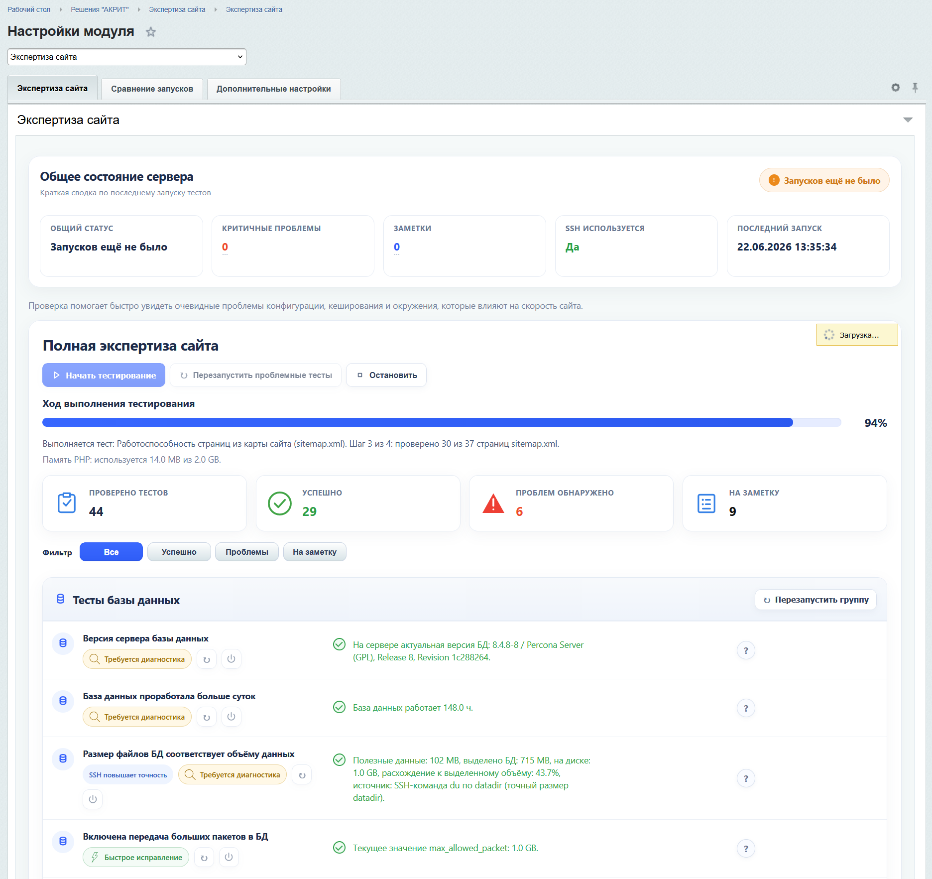The width and height of the screenshot is (932, 879).
Task: Open first Экспертиза сайта breadcrumb link
Action: pos(177,9)
